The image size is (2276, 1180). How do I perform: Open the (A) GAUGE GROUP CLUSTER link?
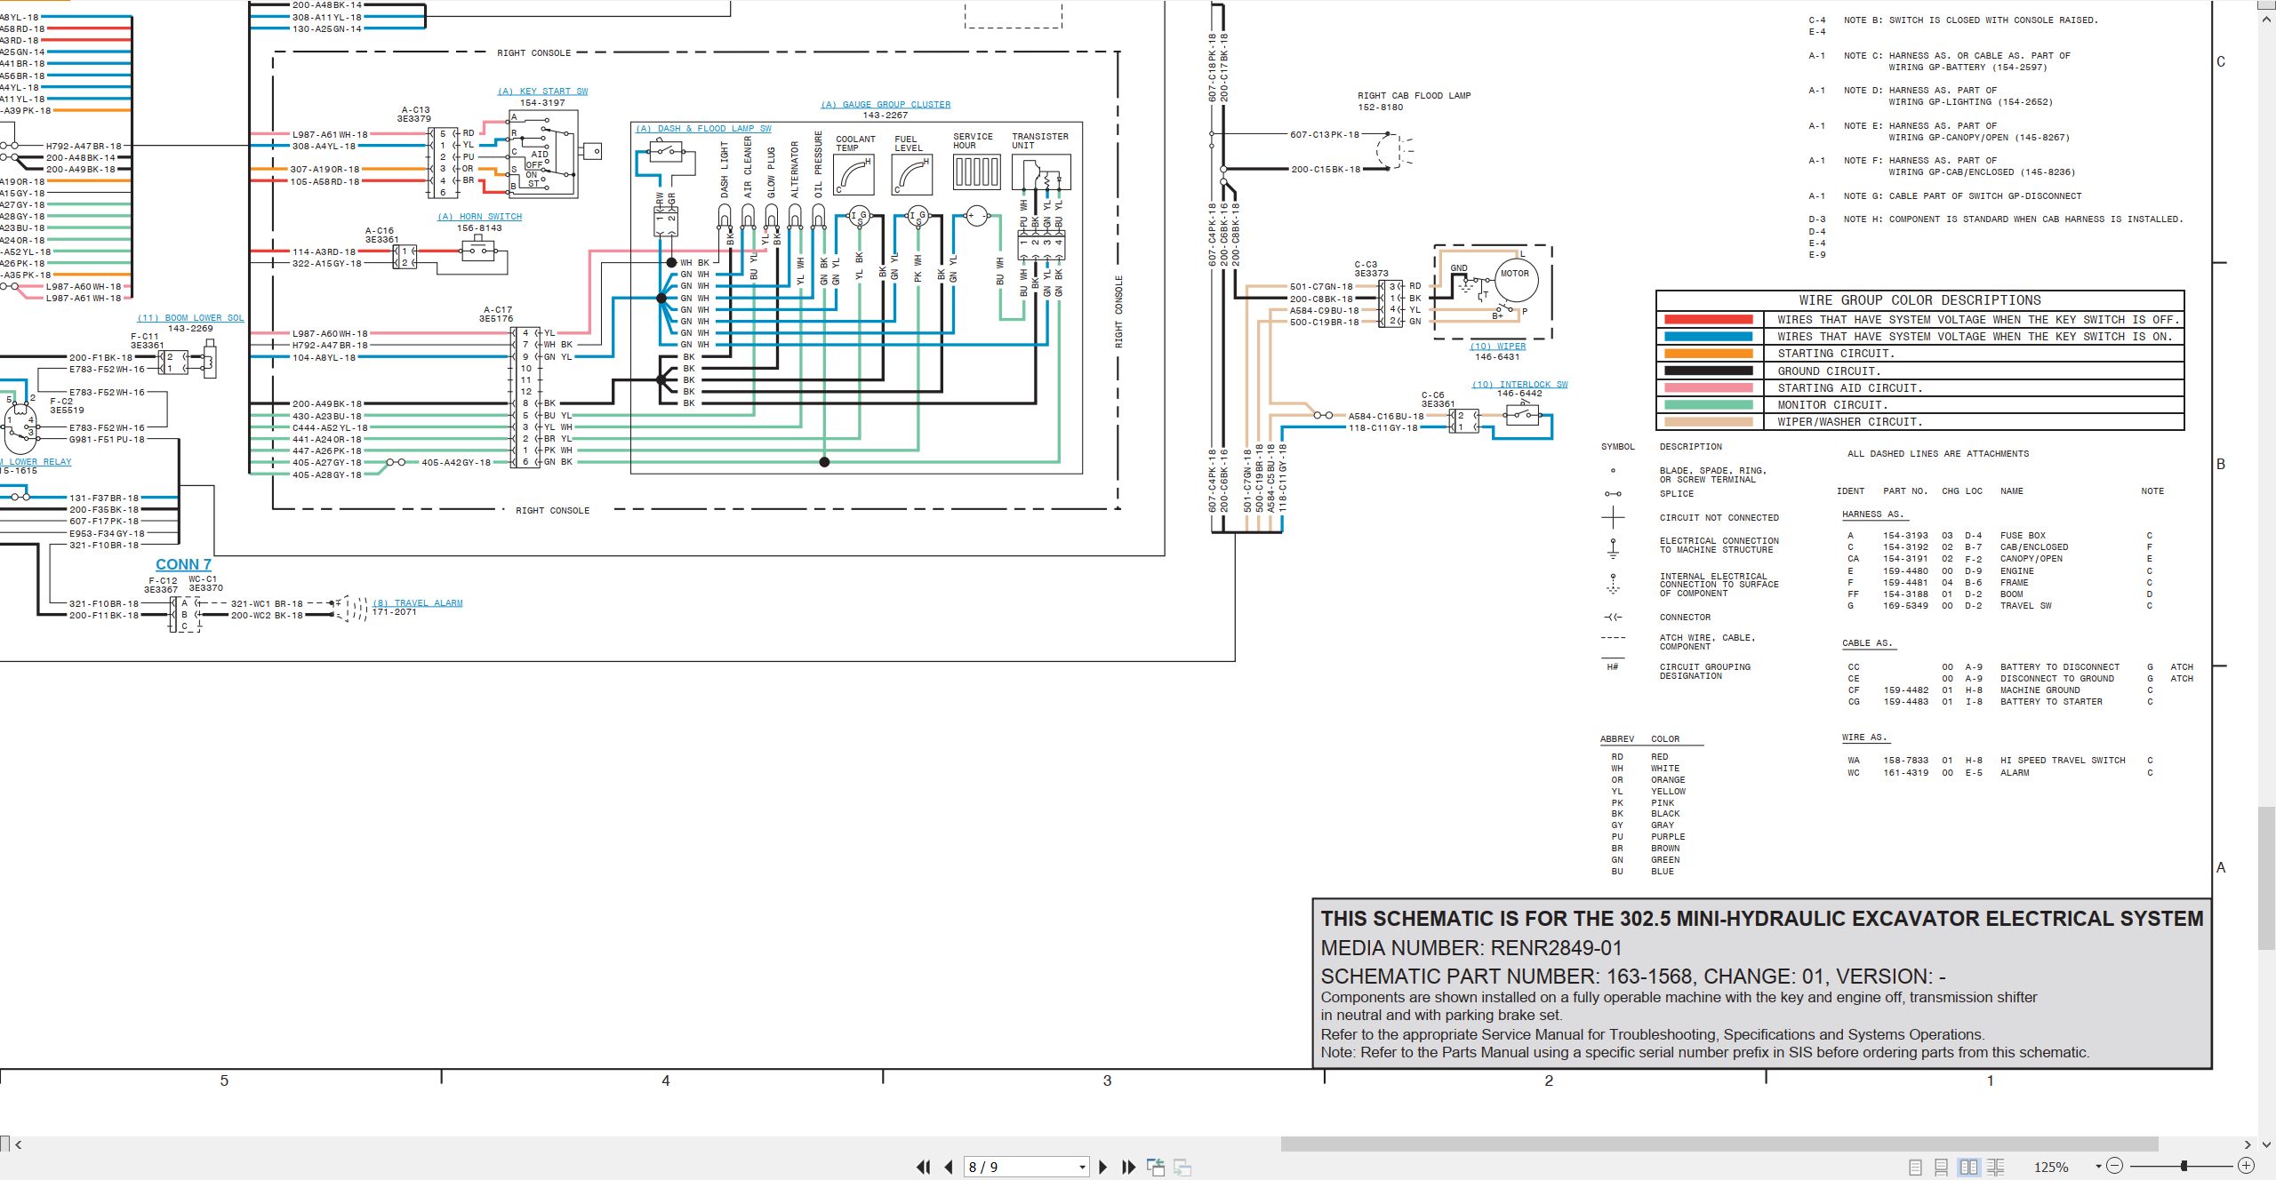pyautogui.click(x=886, y=104)
